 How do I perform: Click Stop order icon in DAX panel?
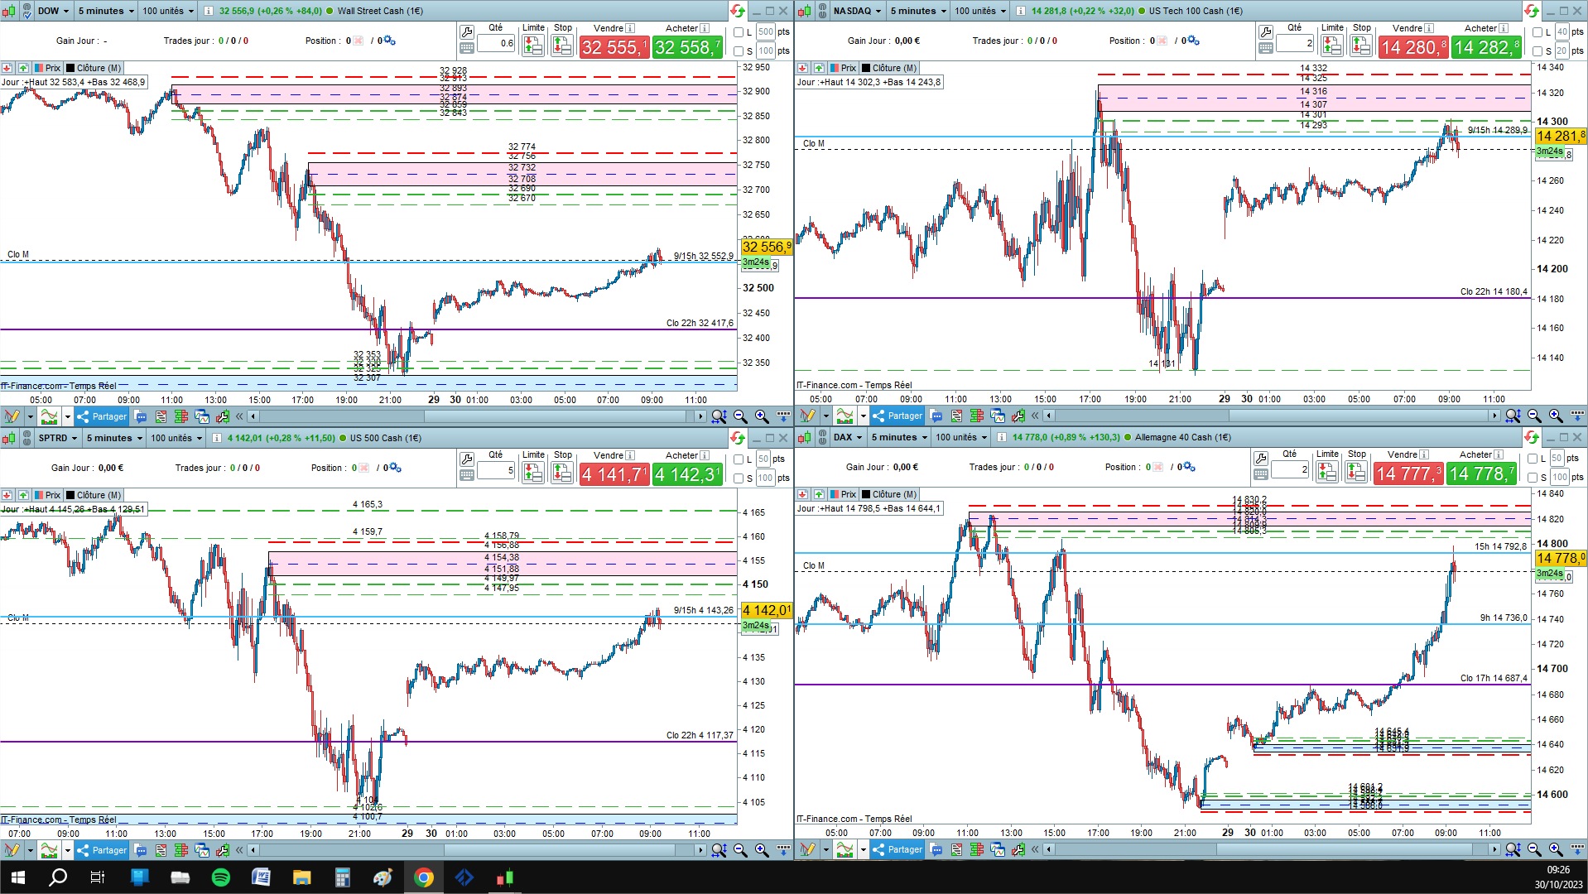tap(1356, 472)
